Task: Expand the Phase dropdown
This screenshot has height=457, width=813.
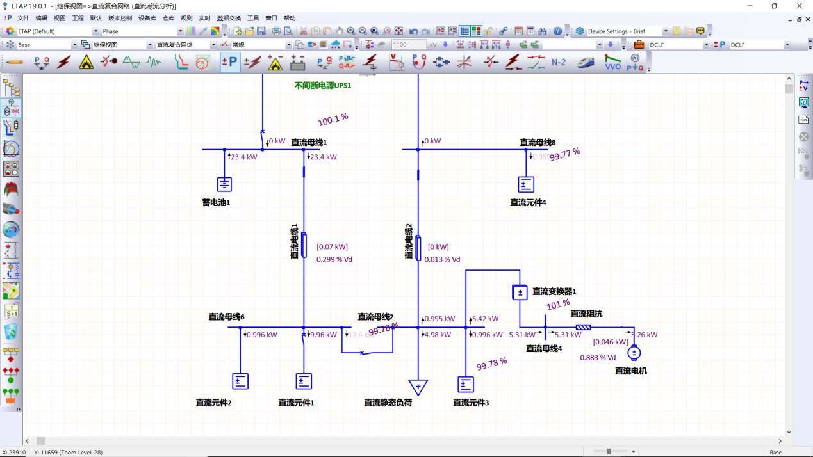Action: pyautogui.click(x=180, y=31)
